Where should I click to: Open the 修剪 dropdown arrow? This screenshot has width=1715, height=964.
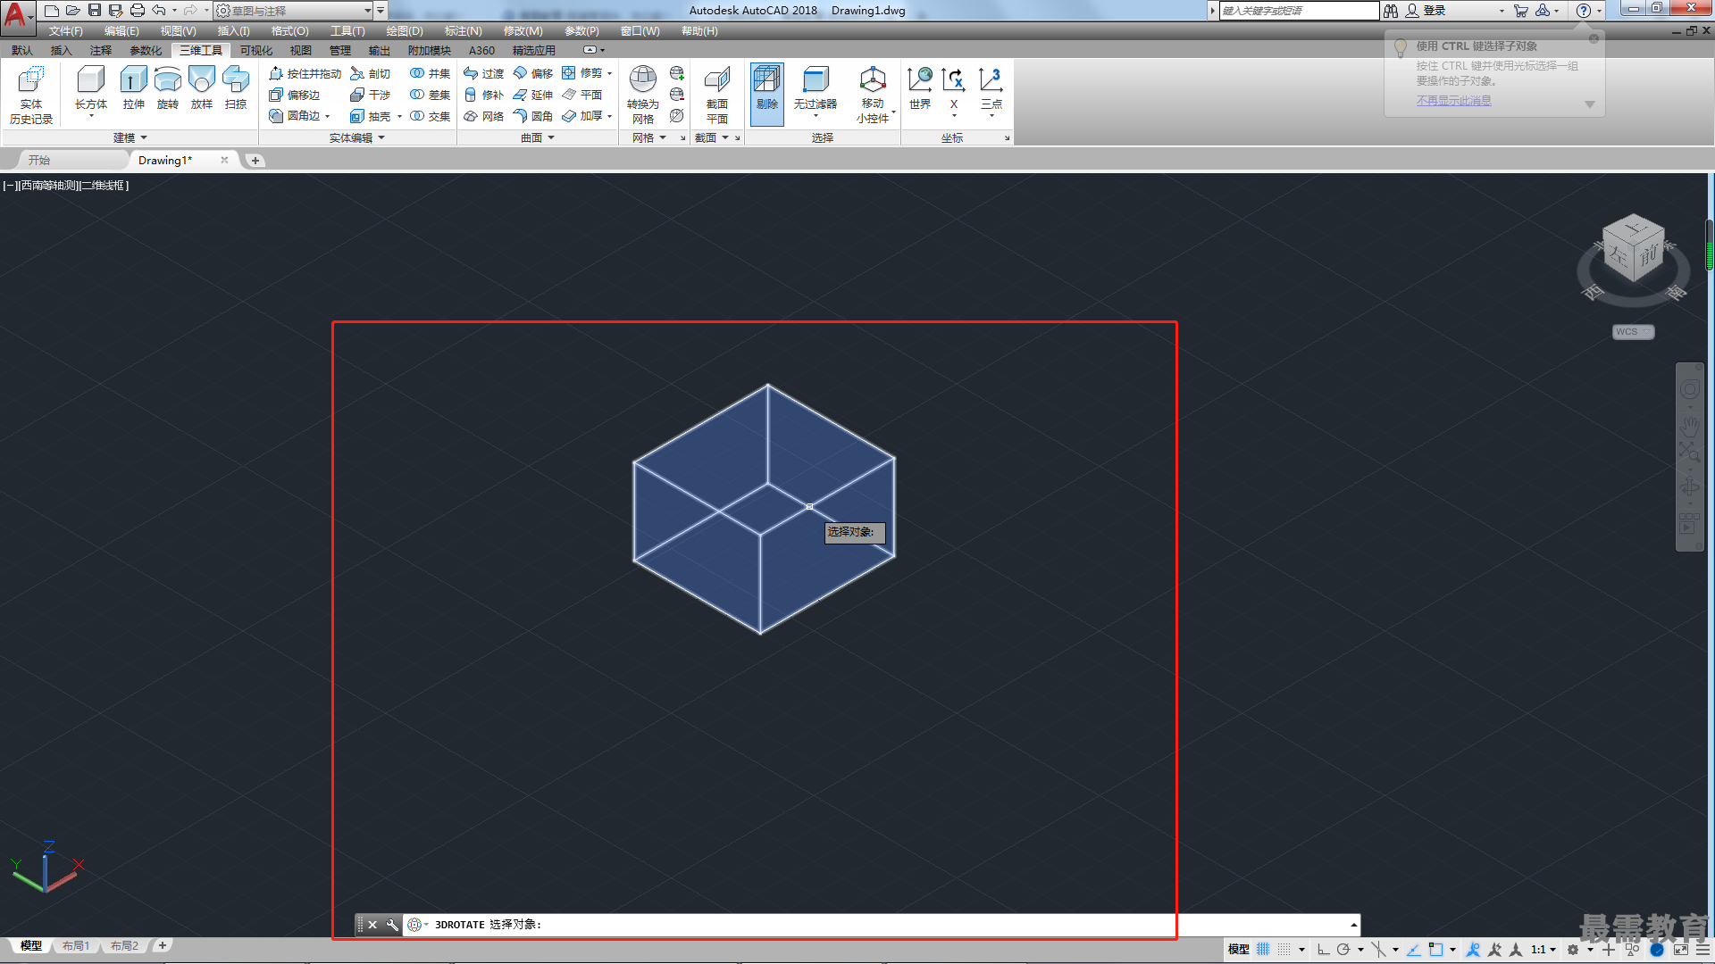click(610, 73)
